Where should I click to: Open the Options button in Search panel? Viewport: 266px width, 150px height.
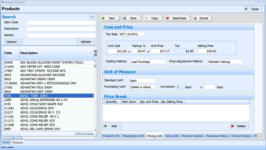point(11,42)
